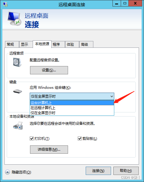Open the 高级 tab
Image resolution: width=144 pixels, height=182 pixels.
click(x=86, y=44)
